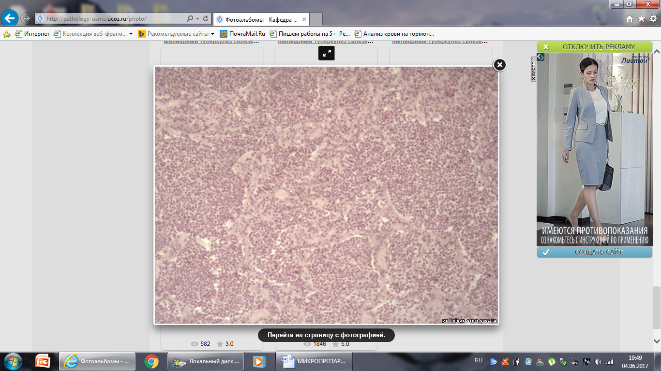The image size is (661, 371).
Task: Click the ad info arrows icon
Action: [x=541, y=57]
